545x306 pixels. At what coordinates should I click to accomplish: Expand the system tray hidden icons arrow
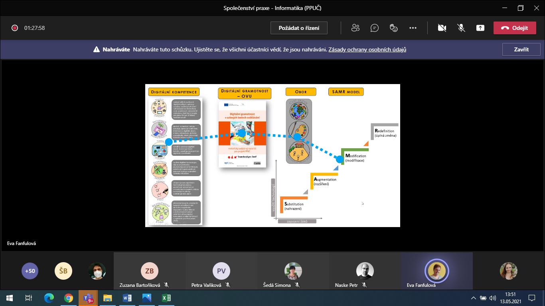pyautogui.click(x=473, y=298)
